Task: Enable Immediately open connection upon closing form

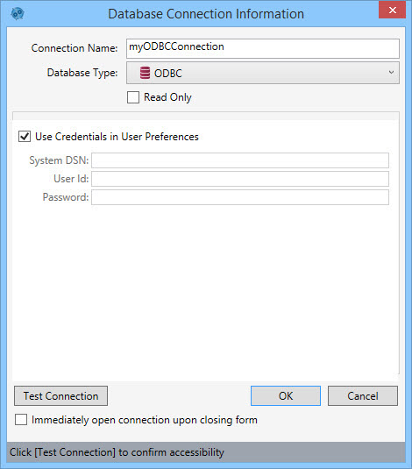Action: pyautogui.click(x=21, y=420)
